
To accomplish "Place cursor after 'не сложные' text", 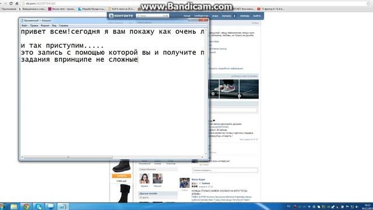I will pos(138,60).
